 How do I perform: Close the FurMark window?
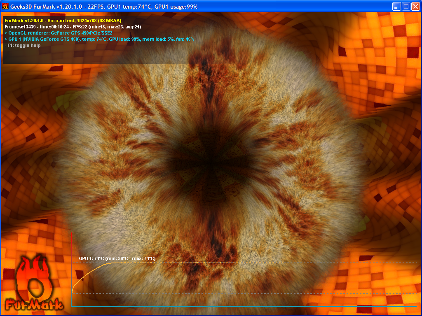[x=415, y=7]
